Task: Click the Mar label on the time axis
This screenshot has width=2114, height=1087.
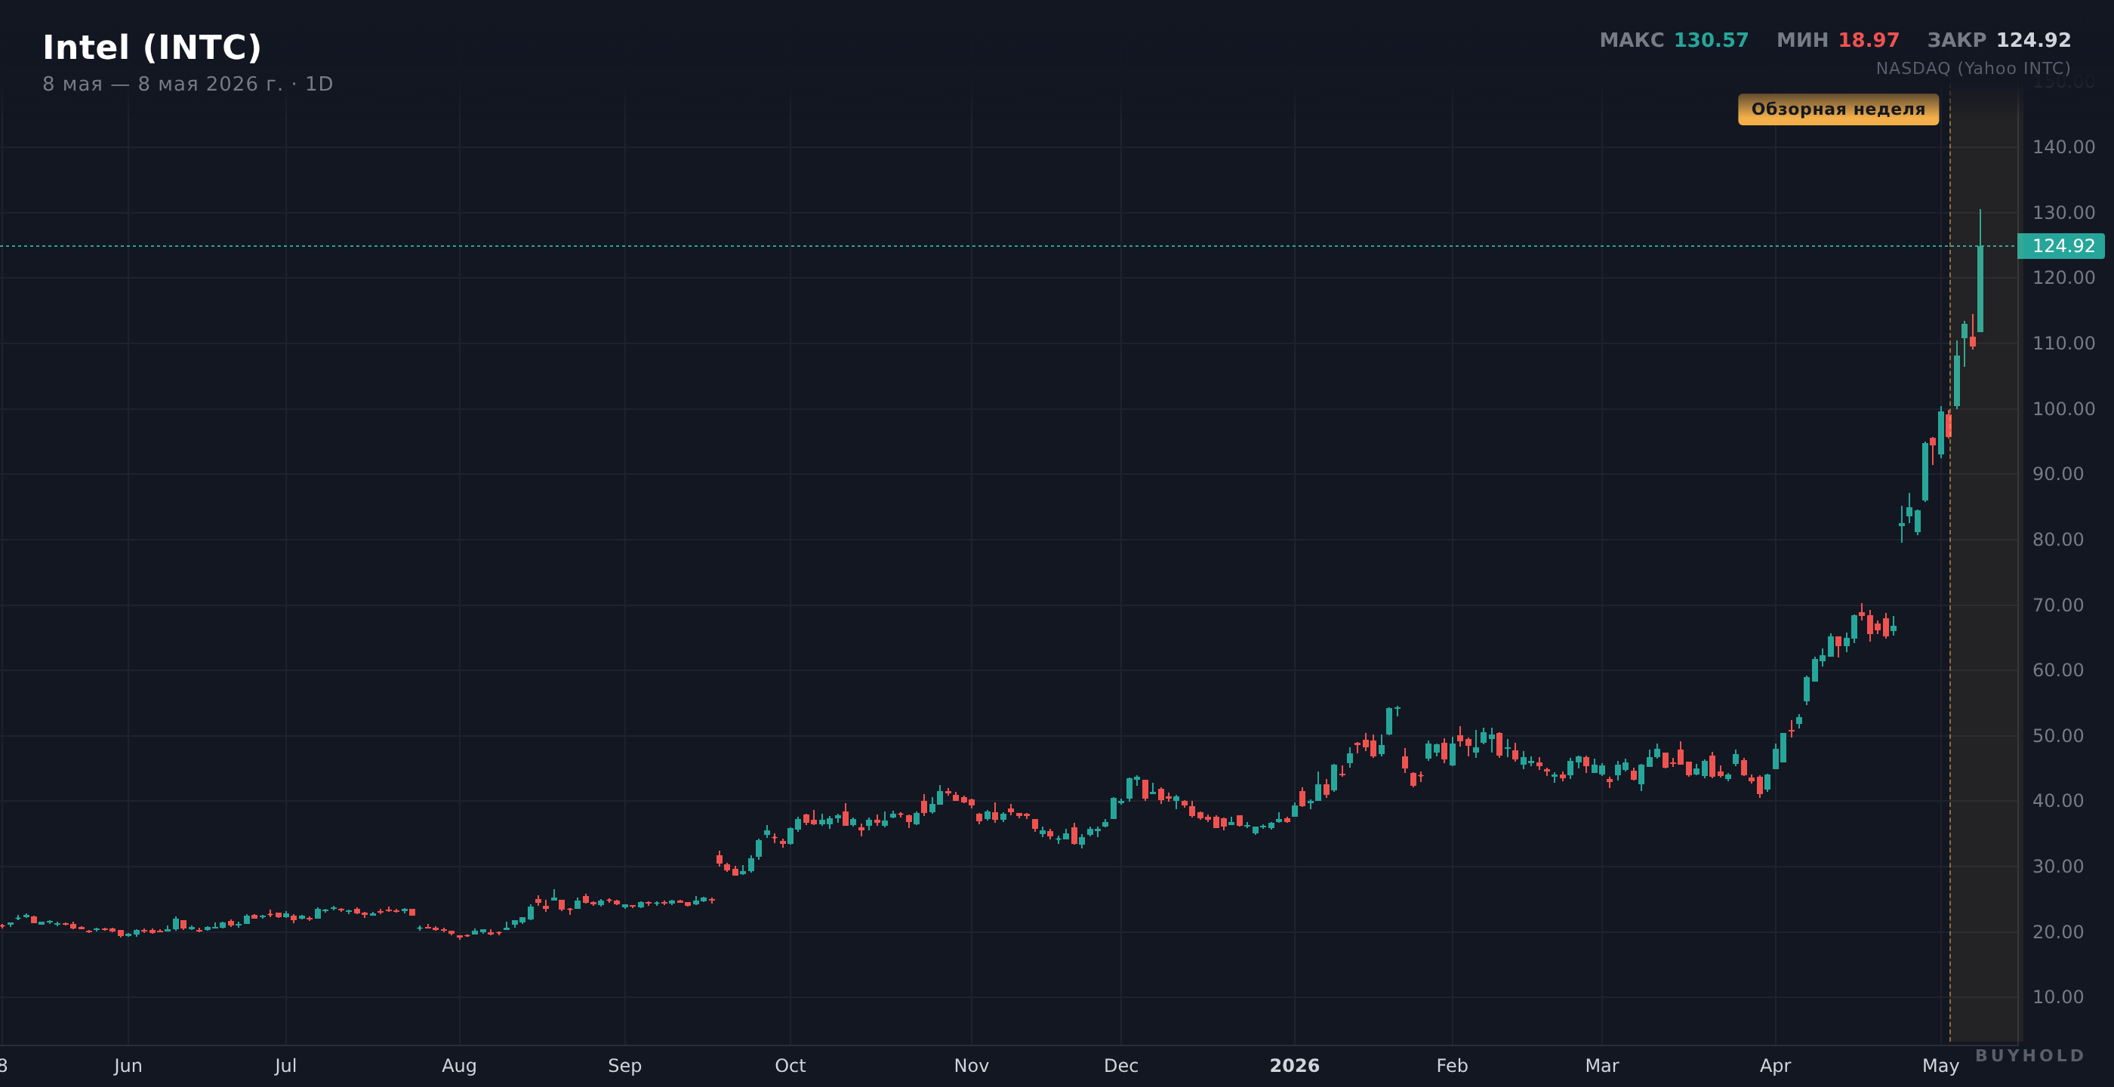Action: 1602,1066
